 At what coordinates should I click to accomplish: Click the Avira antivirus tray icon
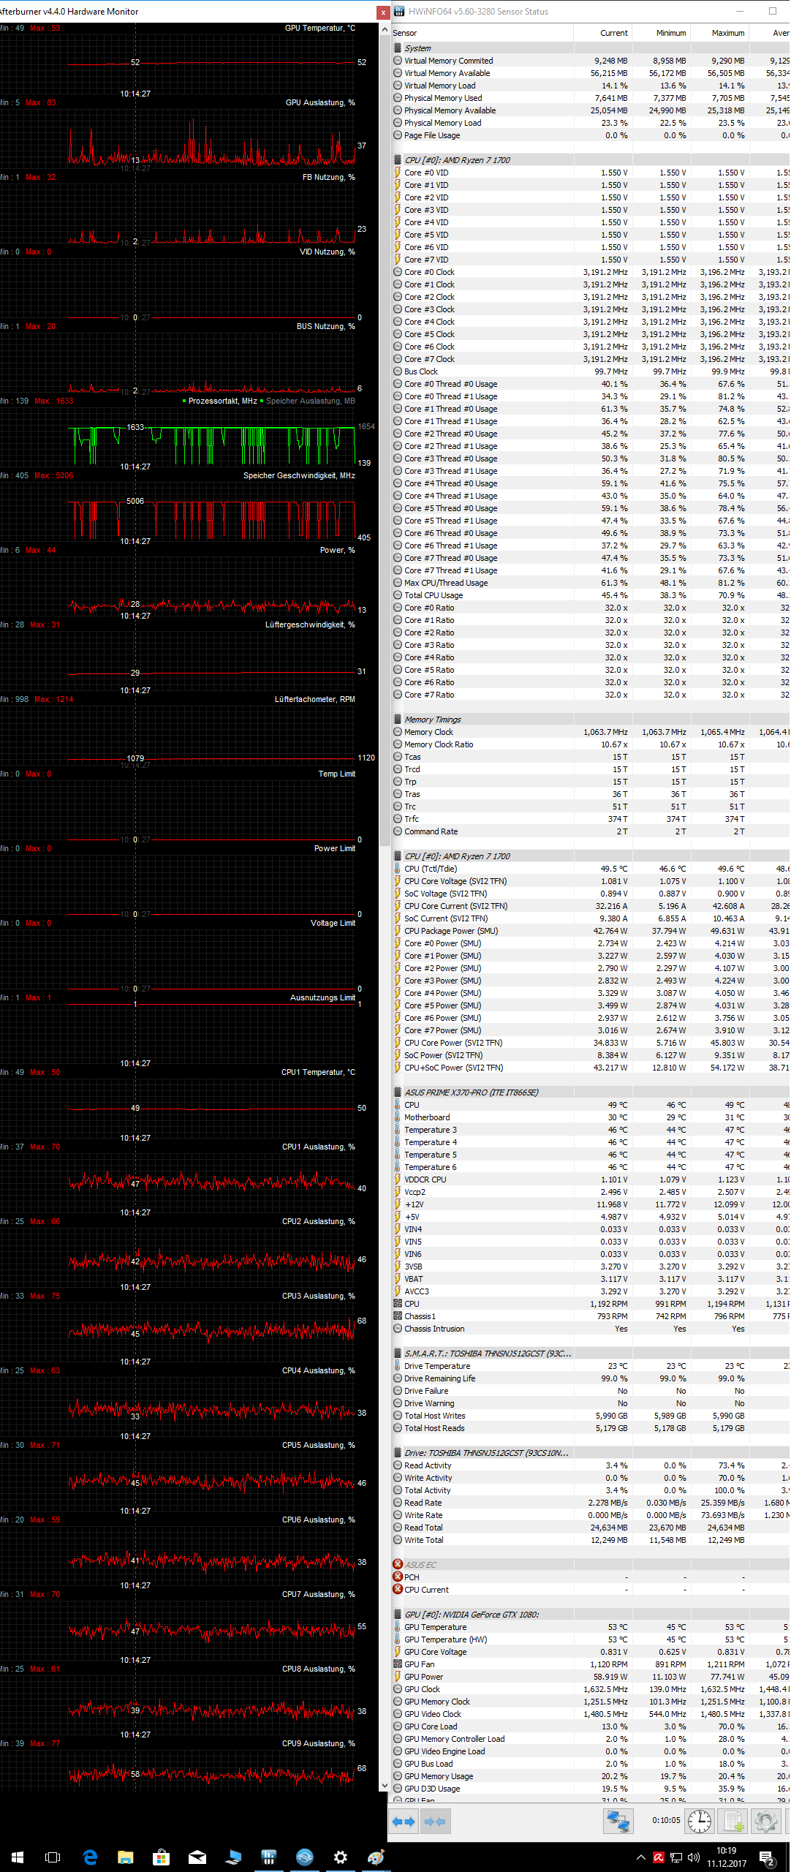tap(659, 1857)
